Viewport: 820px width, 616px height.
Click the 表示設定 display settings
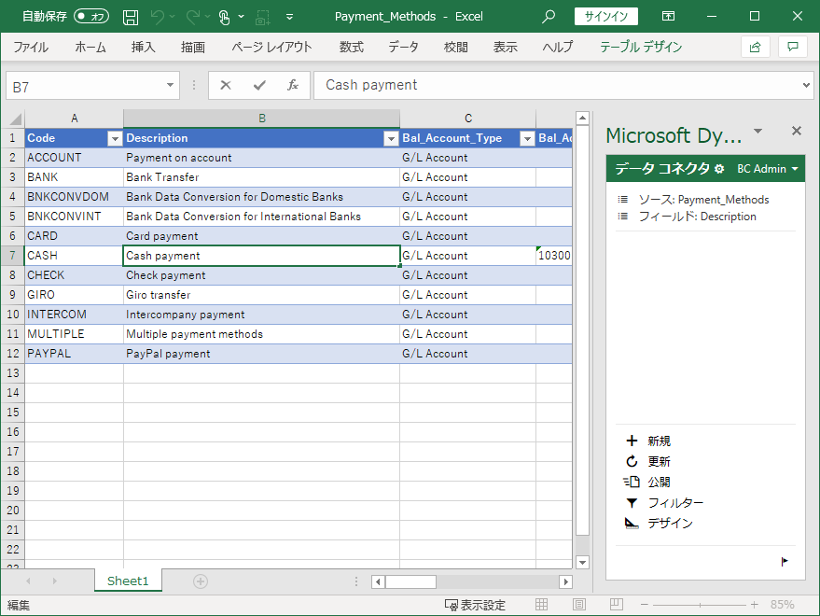pyautogui.click(x=475, y=605)
